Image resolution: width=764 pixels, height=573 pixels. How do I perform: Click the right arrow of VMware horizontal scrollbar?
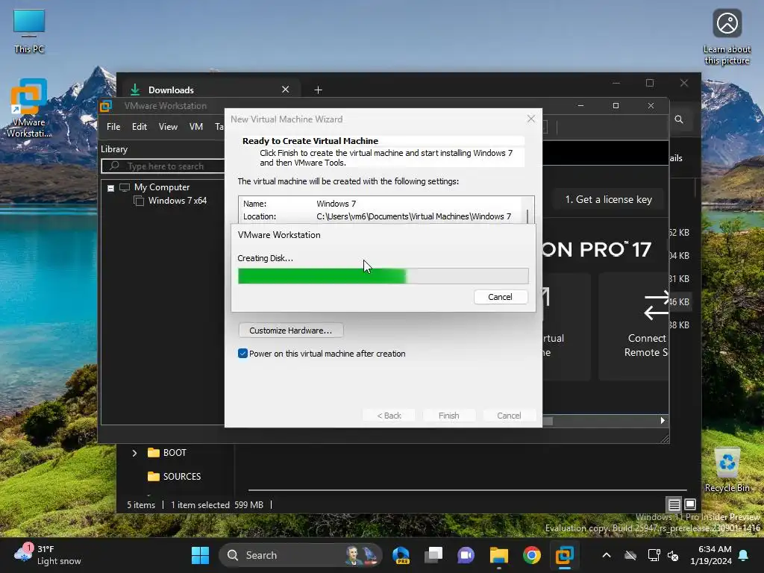coord(663,421)
